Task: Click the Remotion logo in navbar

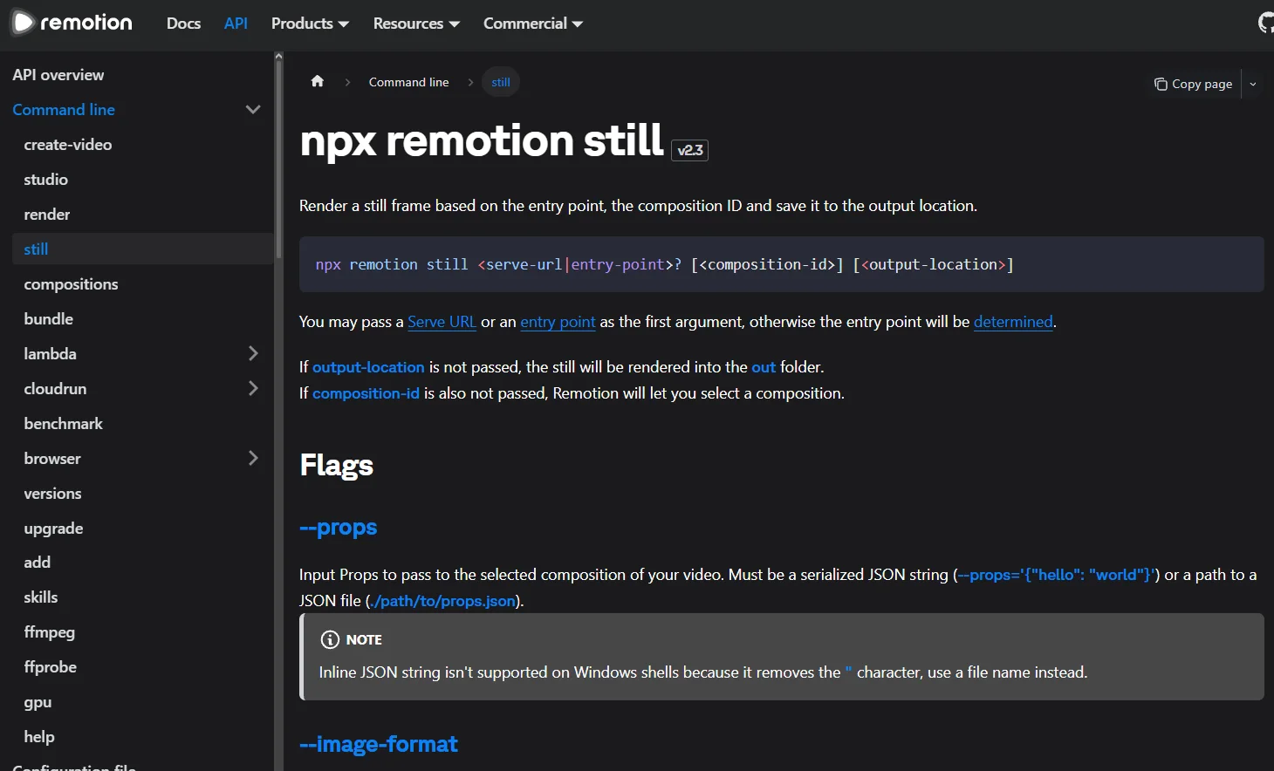Action: 72,23
